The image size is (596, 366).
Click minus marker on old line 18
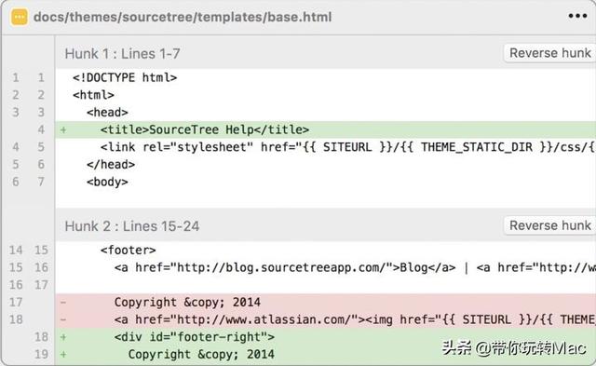coord(63,320)
